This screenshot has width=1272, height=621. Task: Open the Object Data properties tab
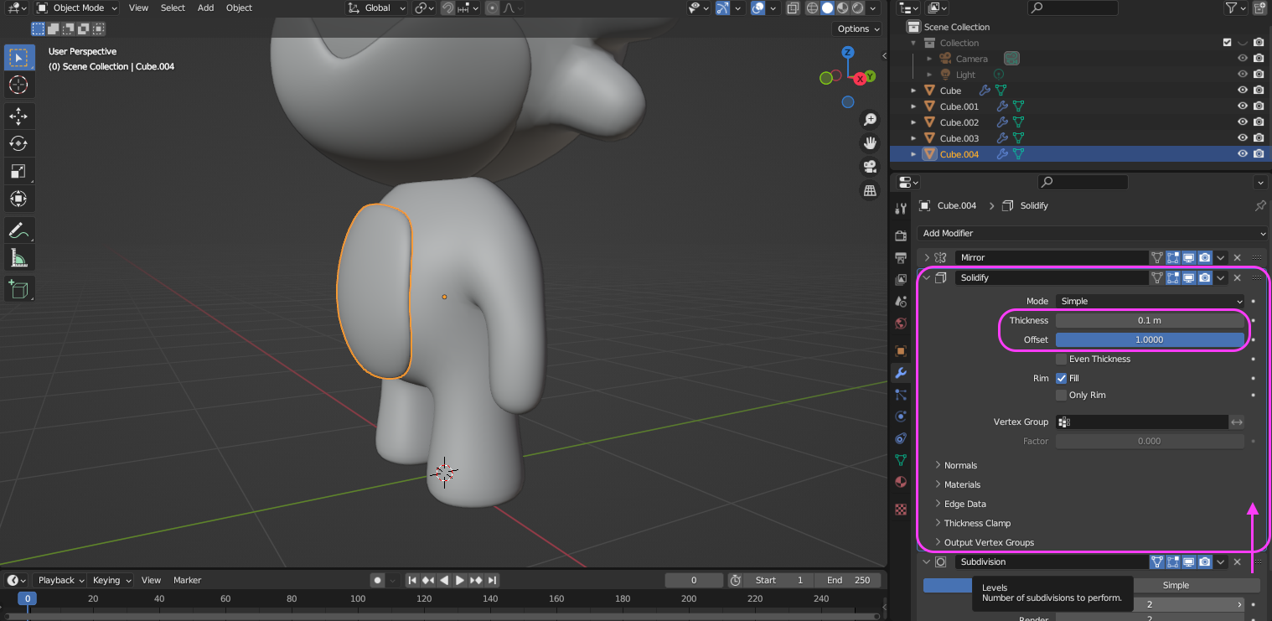[x=901, y=460]
